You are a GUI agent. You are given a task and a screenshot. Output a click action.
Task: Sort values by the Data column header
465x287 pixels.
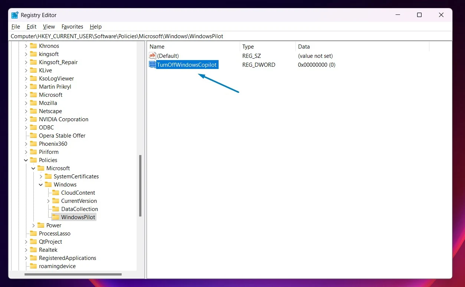(362, 47)
